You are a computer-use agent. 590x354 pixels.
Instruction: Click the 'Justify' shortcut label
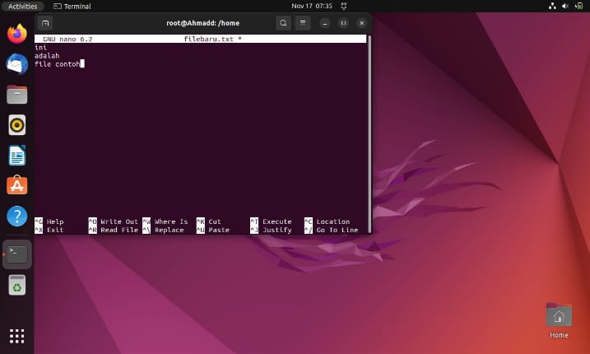[x=277, y=230]
